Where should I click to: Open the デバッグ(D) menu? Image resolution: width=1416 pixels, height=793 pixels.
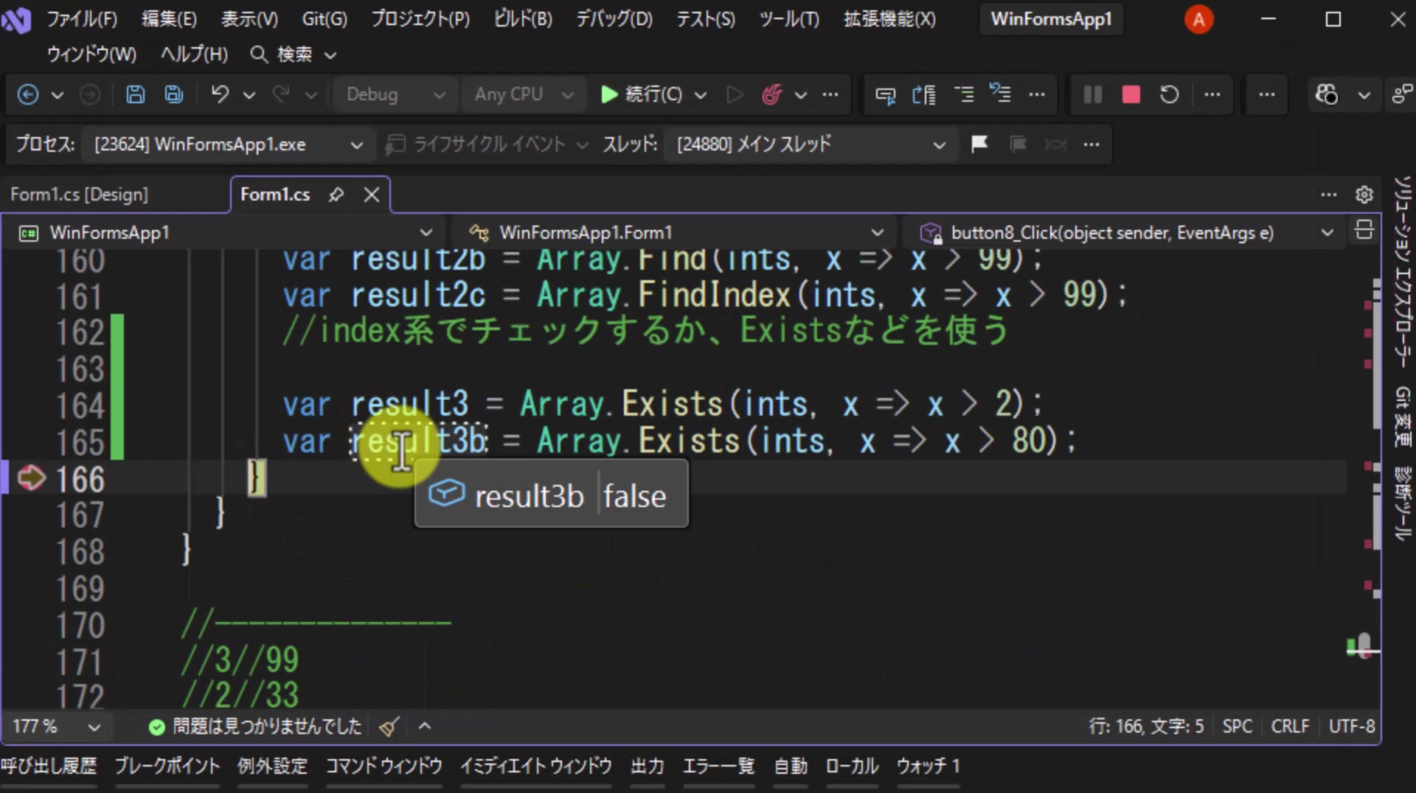(614, 19)
